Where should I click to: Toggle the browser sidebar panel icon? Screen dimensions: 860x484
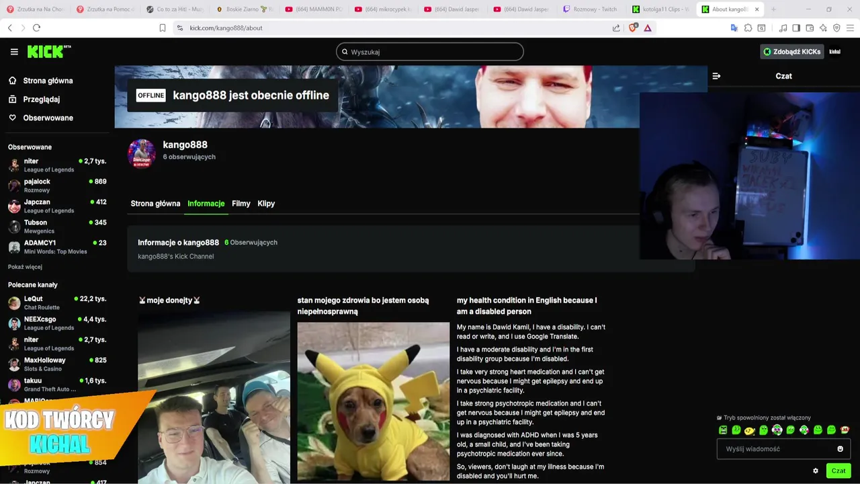click(796, 28)
